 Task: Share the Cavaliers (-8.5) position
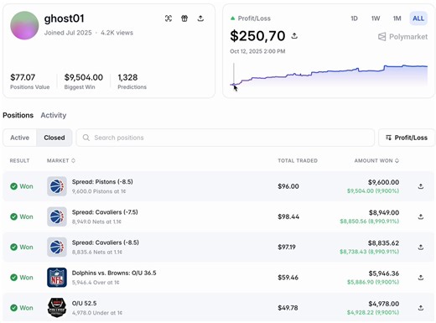click(x=421, y=247)
